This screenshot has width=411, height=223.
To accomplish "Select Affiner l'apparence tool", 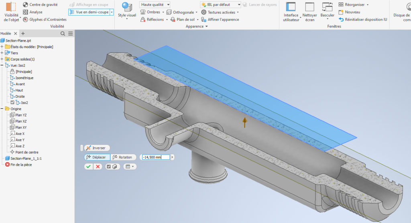I will (220, 20).
